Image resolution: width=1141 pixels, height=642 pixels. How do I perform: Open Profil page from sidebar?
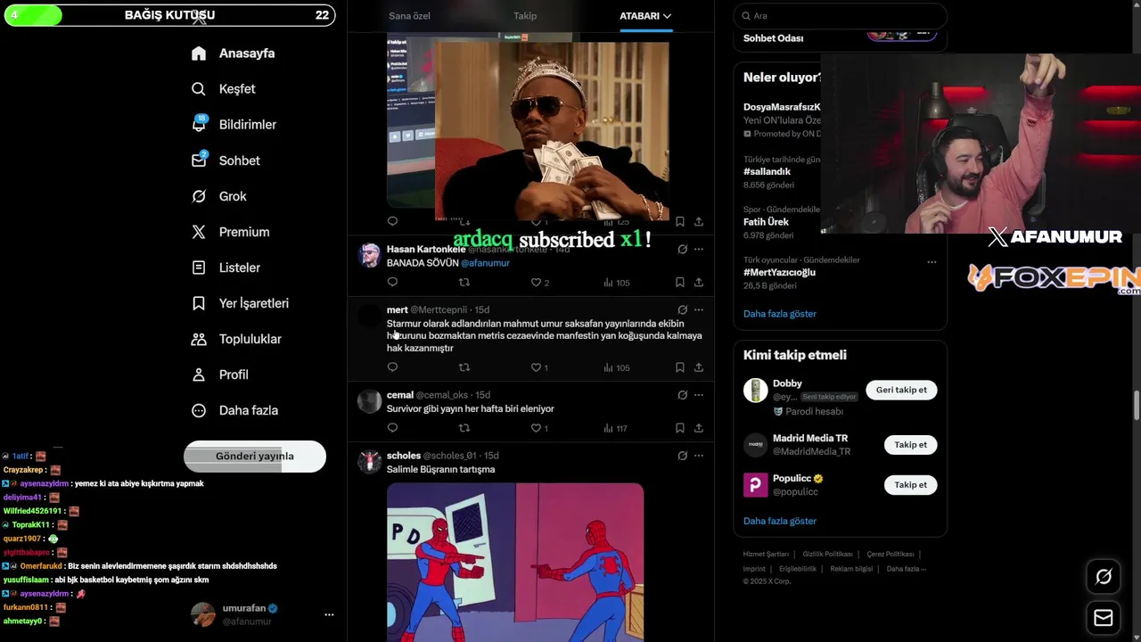(x=219, y=374)
